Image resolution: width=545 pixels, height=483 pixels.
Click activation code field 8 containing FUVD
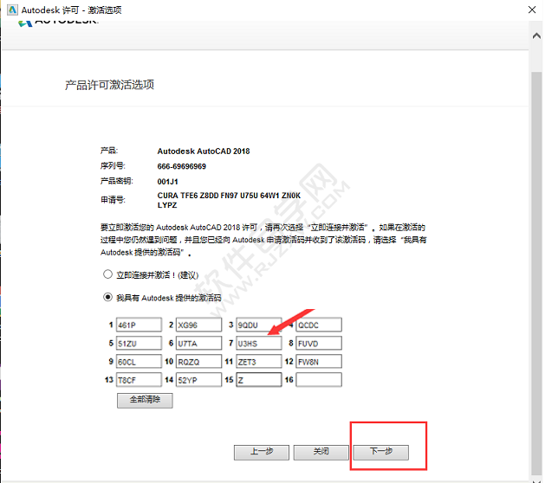319,344
